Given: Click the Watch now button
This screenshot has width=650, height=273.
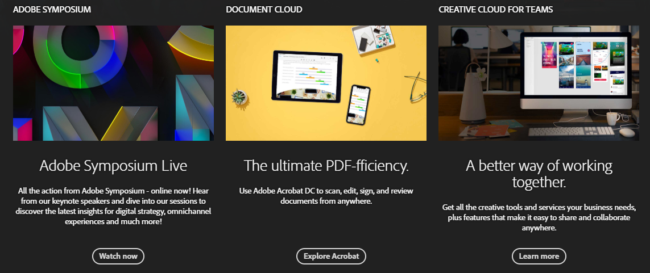Looking at the screenshot, I should [118, 256].
